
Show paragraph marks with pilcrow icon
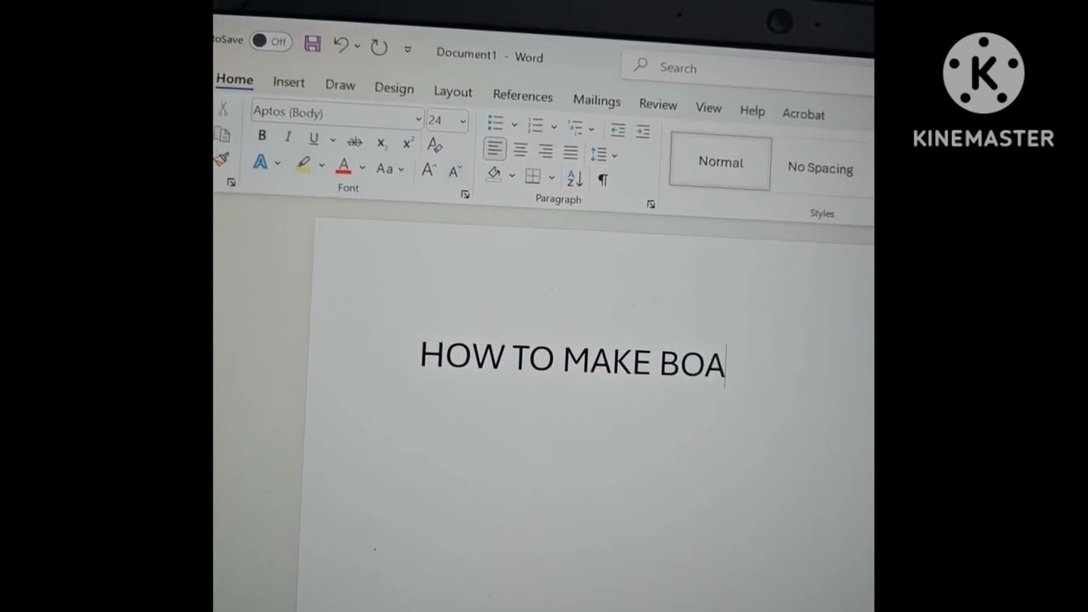tap(603, 180)
